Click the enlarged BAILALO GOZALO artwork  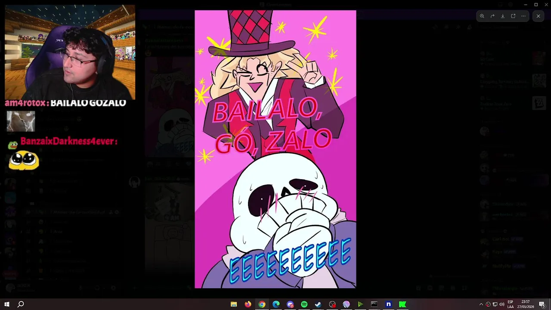pos(275,149)
